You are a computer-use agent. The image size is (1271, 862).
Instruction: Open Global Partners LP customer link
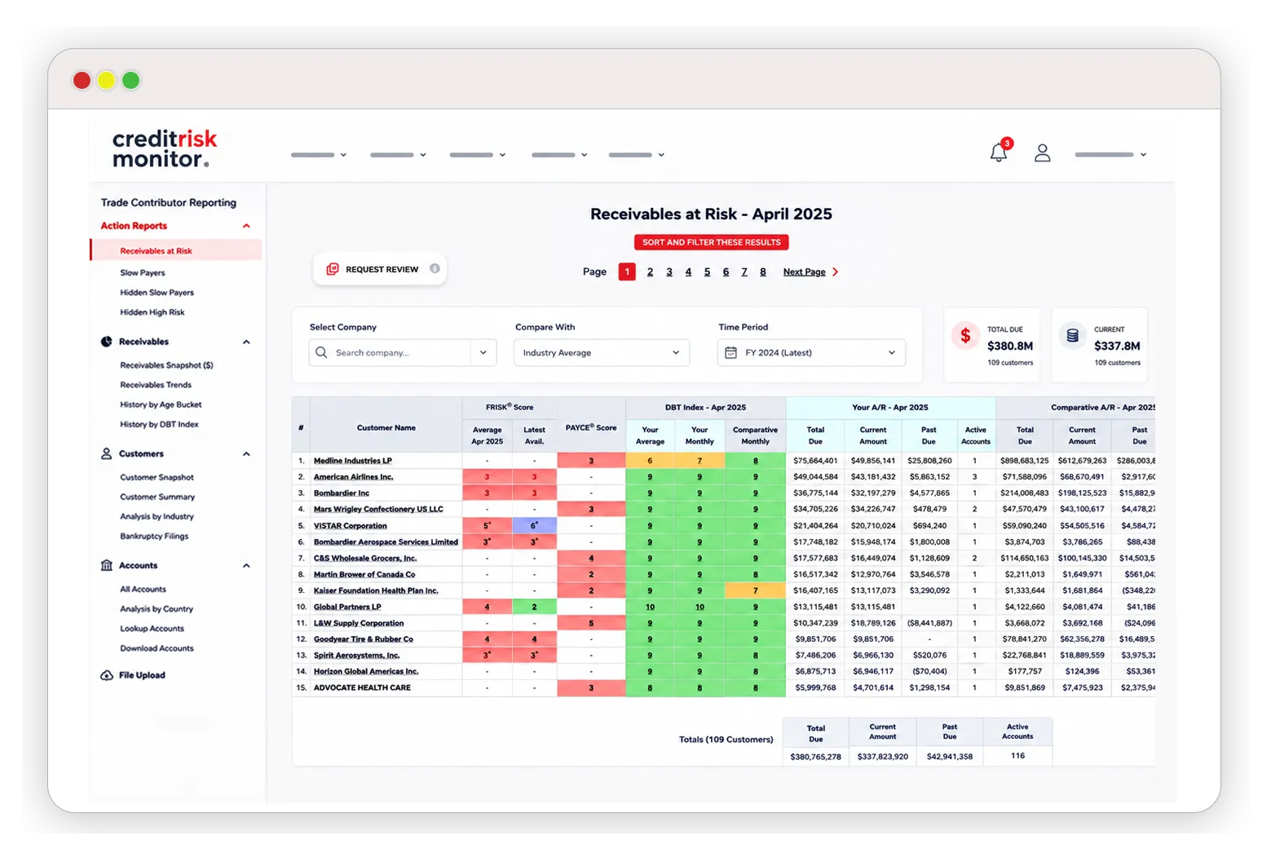tap(347, 607)
